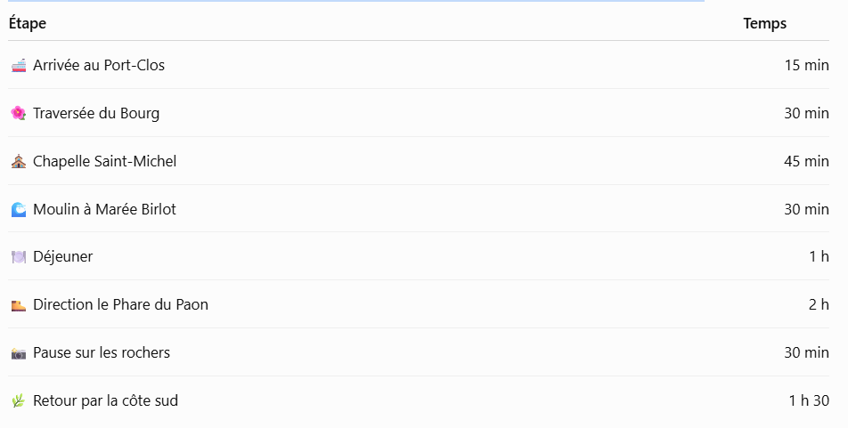This screenshot has width=848, height=428.
Task: Click the blue progress bar at top
Action: tap(356, 1)
